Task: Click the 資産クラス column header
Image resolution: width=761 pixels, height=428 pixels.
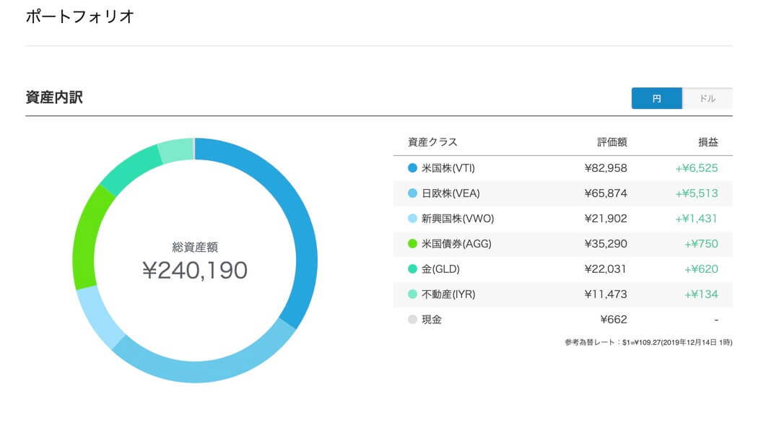Action: [x=432, y=142]
